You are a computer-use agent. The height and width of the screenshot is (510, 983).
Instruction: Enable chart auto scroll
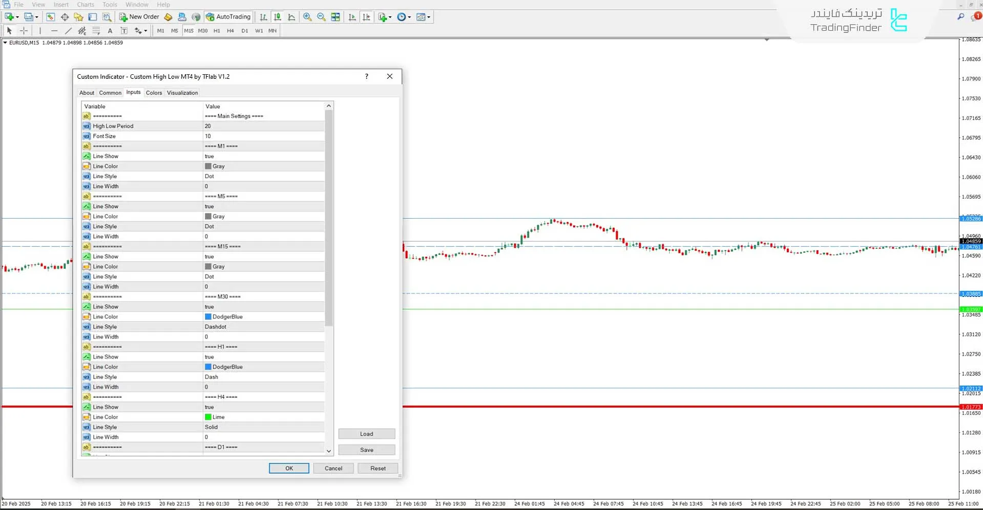click(352, 17)
